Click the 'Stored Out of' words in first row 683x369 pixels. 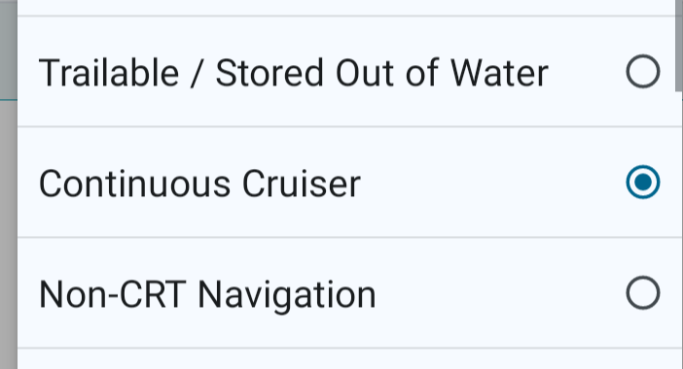point(327,73)
